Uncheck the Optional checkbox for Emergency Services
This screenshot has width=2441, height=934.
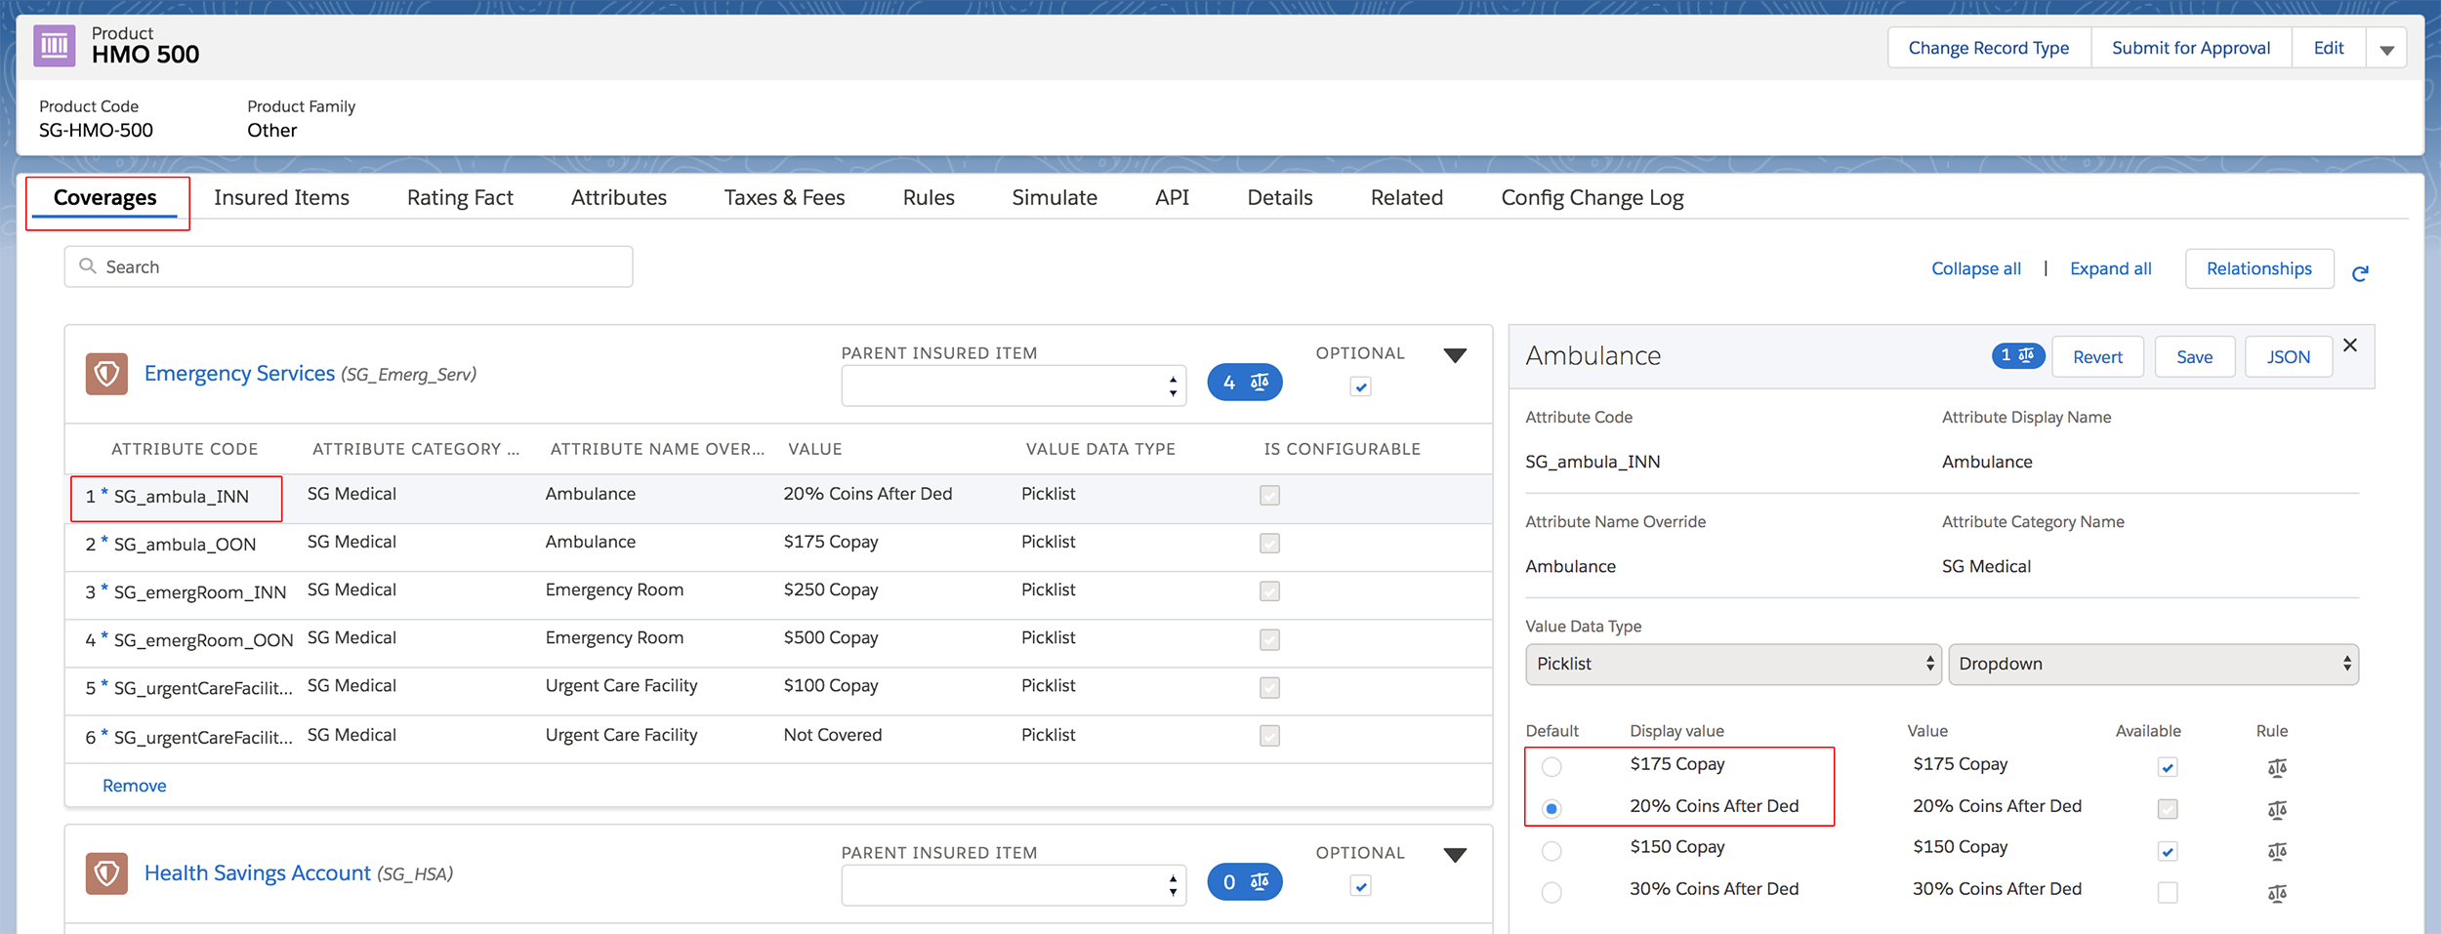[1360, 386]
